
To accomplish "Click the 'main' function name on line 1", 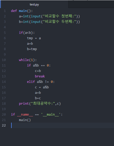I will coord(23,11).
